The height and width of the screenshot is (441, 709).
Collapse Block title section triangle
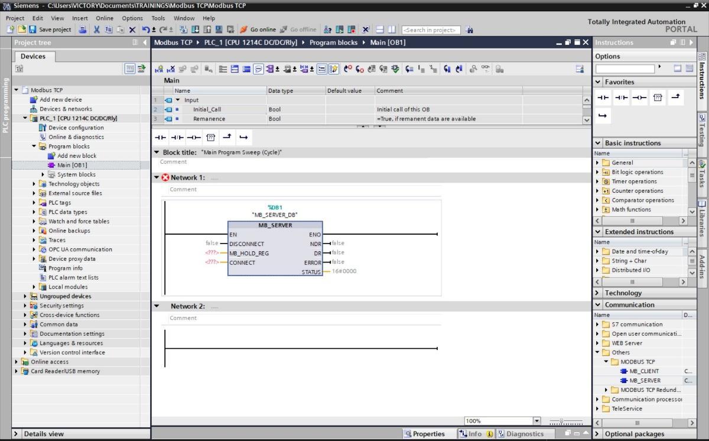(x=157, y=153)
